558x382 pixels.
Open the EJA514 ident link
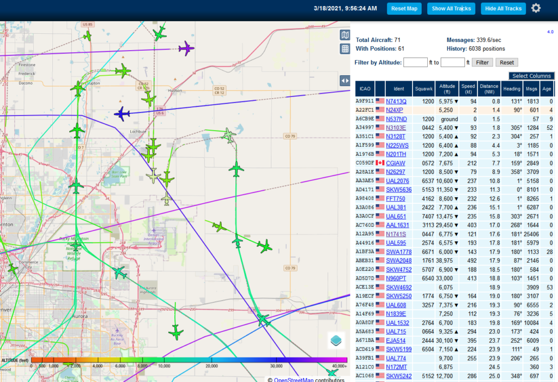click(x=396, y=341)
